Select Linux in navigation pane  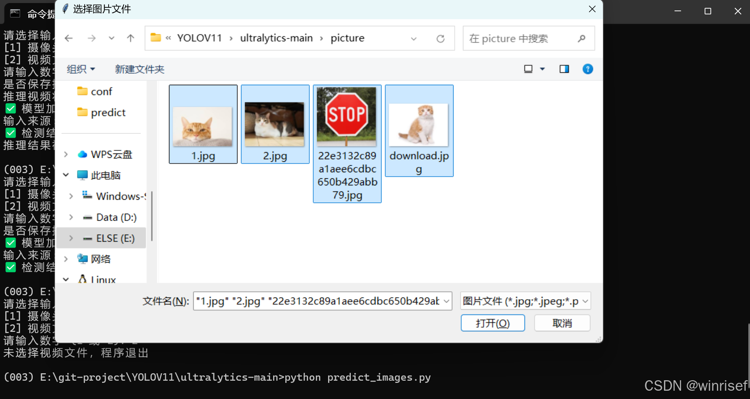[97, 280]
